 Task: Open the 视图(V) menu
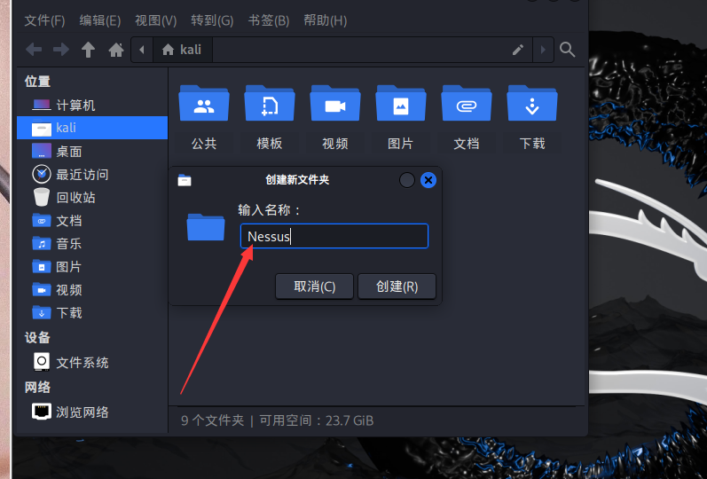click(155, 20)
